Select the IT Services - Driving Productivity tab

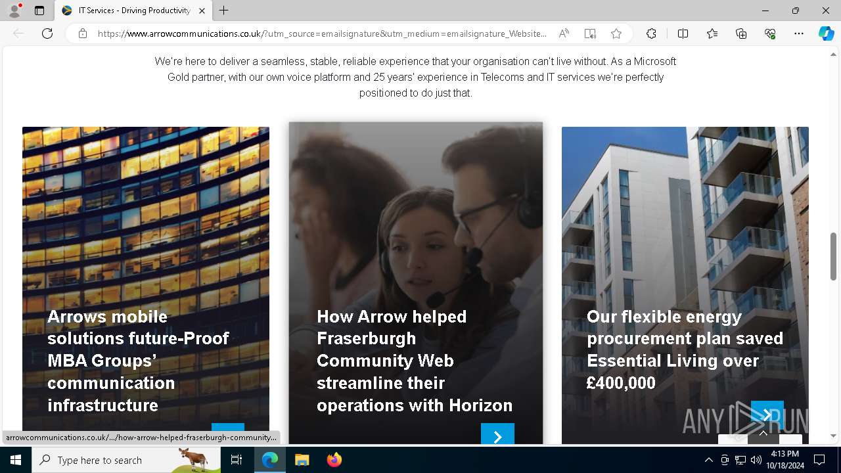(x=134, y=11)
